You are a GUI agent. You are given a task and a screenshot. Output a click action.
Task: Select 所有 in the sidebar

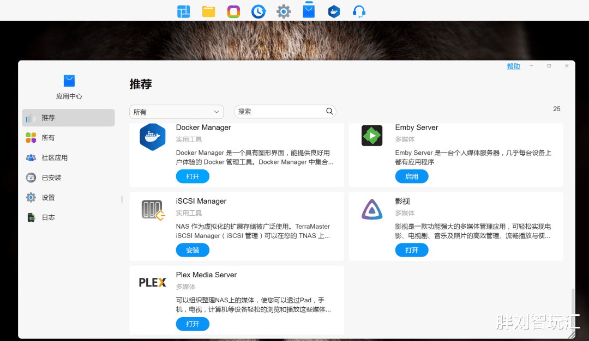(68, 138)
